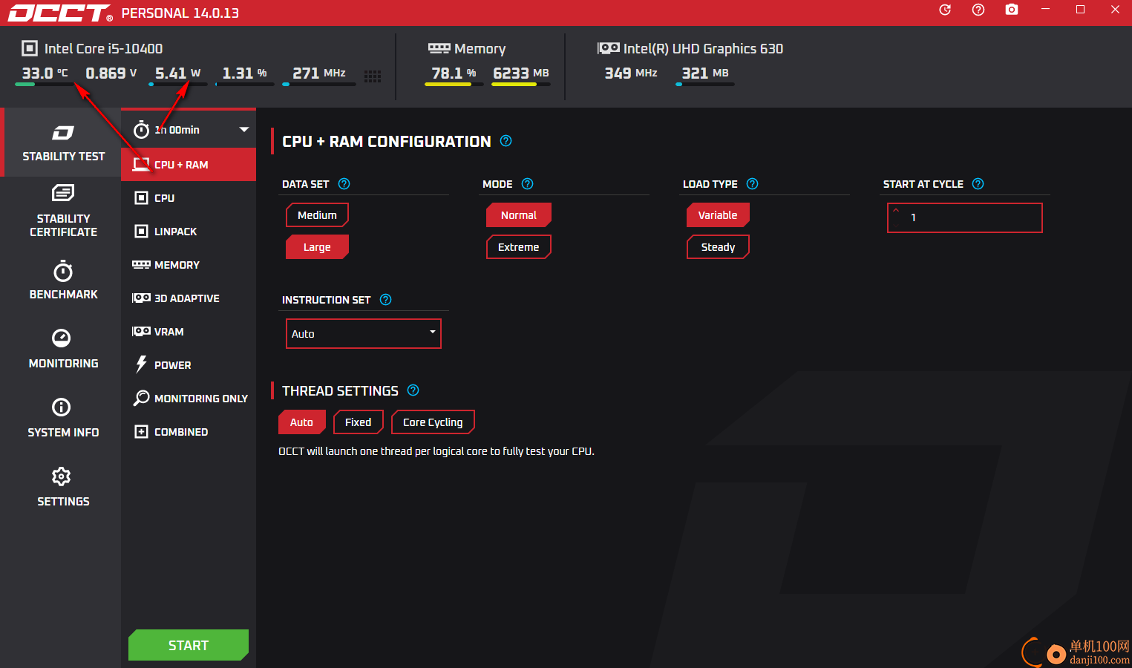Viewport: 1132px width, 668px height.
Task: Show help for Instruction Set option
Action: click(x=385, y=300)
